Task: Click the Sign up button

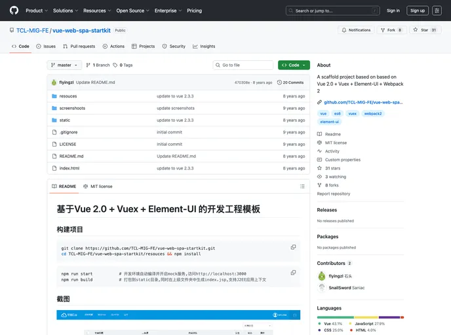Action: pos(418,10)
